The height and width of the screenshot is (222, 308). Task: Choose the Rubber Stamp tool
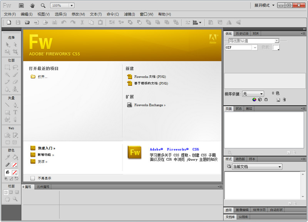click(16, 89)
